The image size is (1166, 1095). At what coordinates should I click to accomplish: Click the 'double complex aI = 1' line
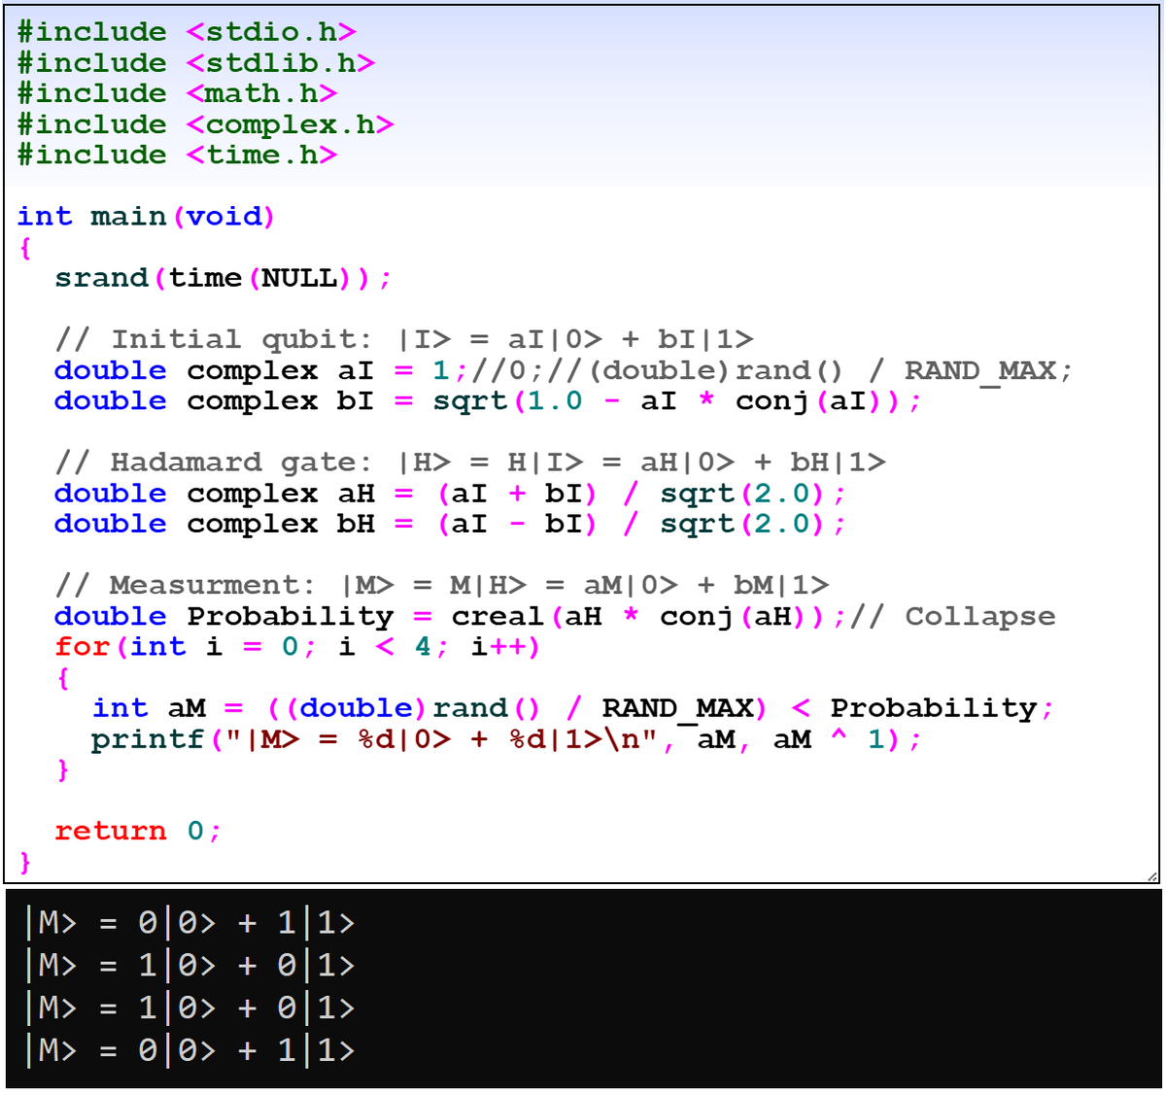click(x=564, y=370)
